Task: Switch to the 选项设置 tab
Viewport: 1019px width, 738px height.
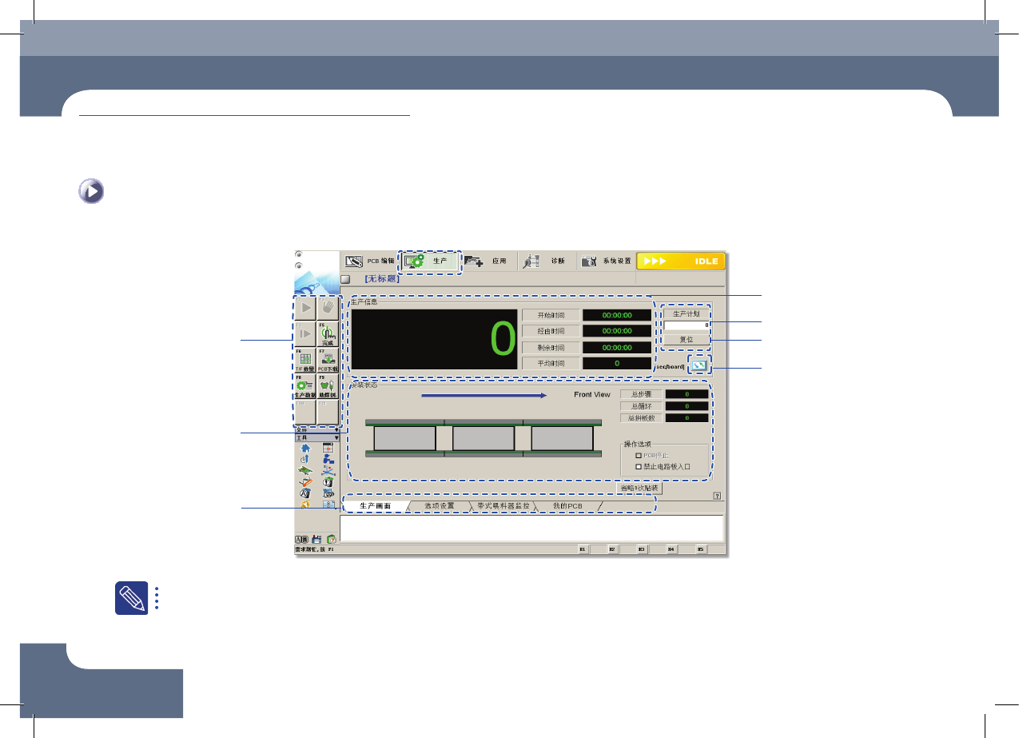Action: [x=440, y=506]
